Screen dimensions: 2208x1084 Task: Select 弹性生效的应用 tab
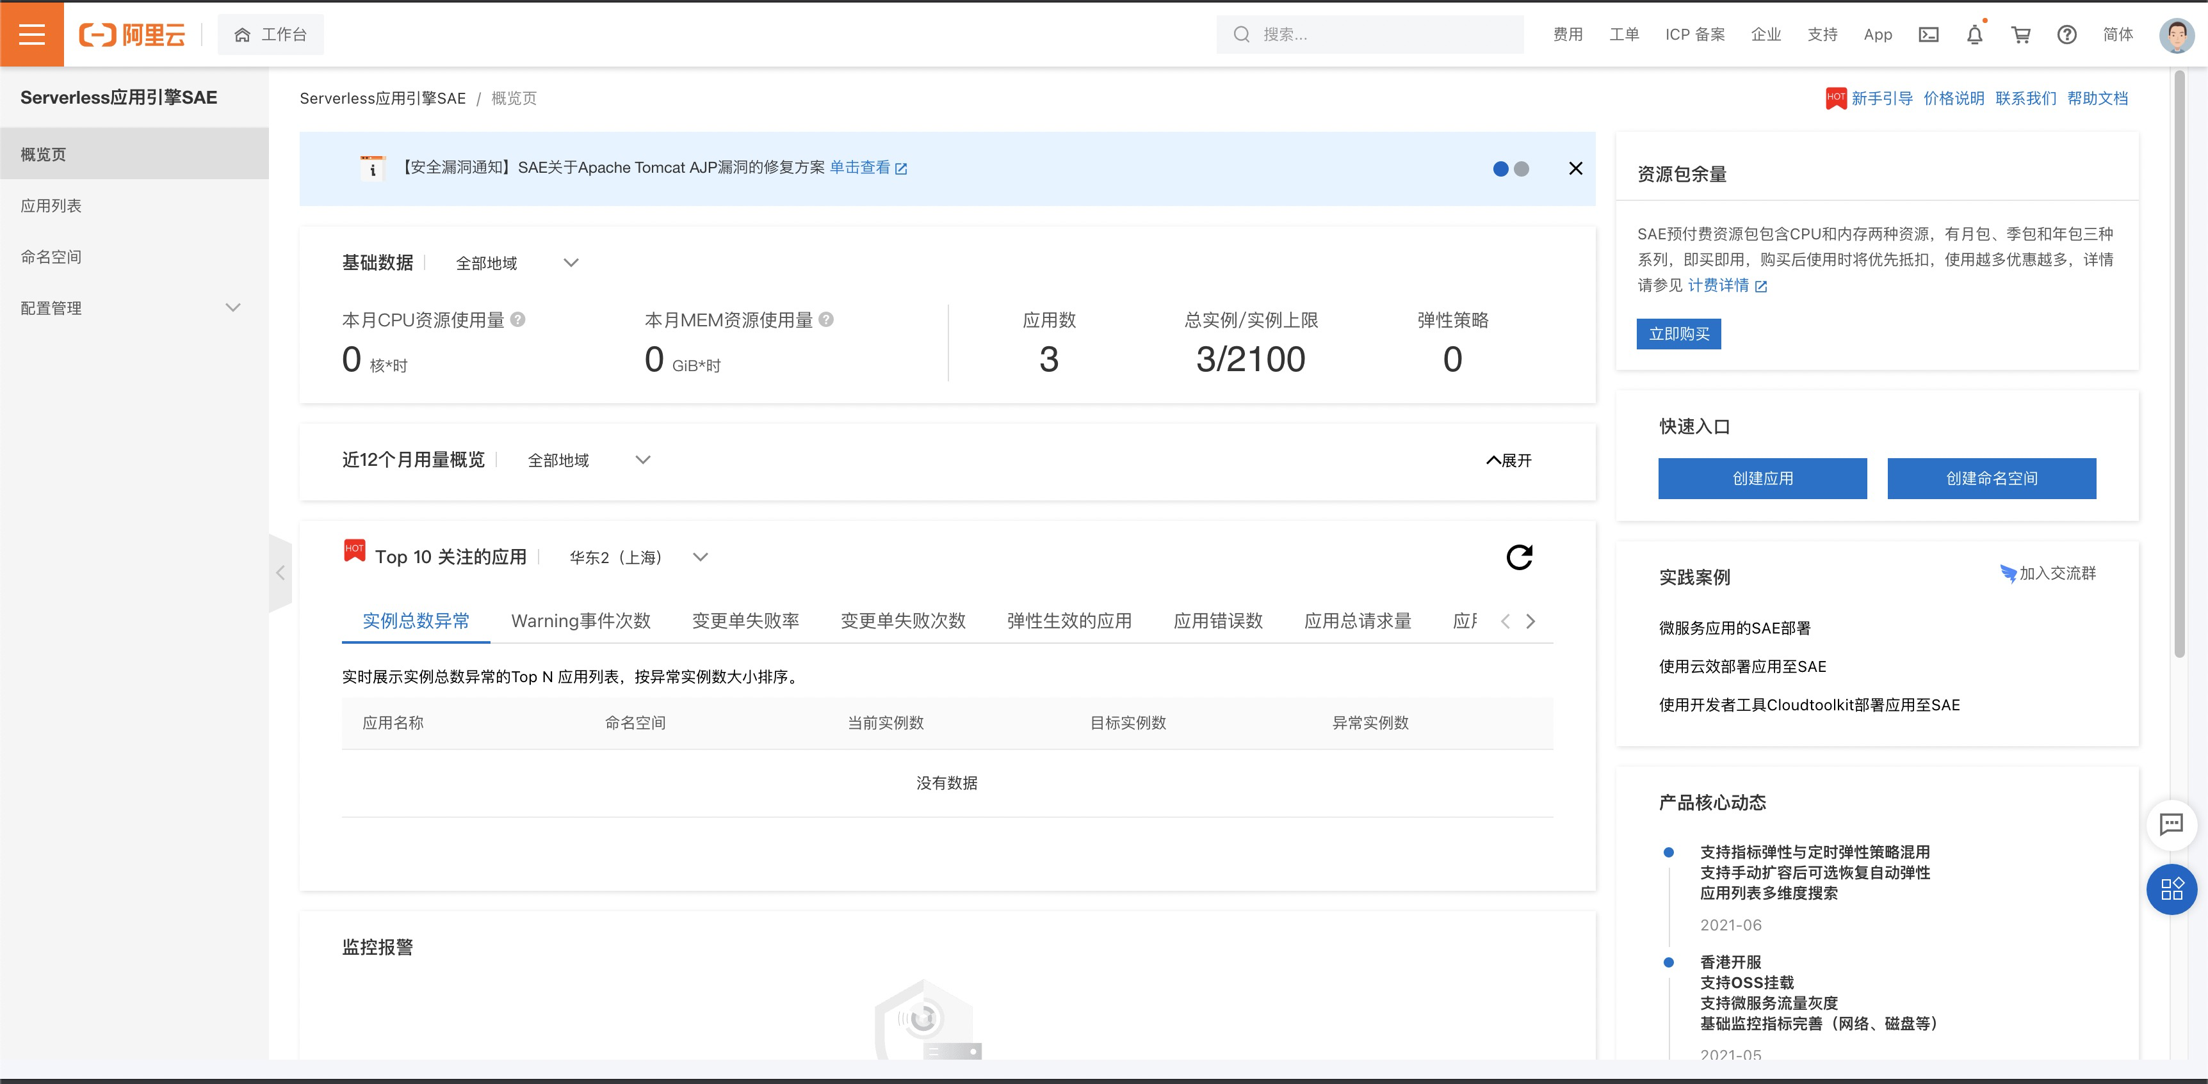(1069, 621)
